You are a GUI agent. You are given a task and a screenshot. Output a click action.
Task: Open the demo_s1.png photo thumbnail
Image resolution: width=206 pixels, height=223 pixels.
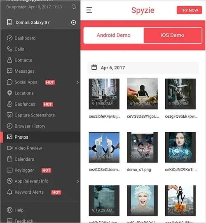142,147
